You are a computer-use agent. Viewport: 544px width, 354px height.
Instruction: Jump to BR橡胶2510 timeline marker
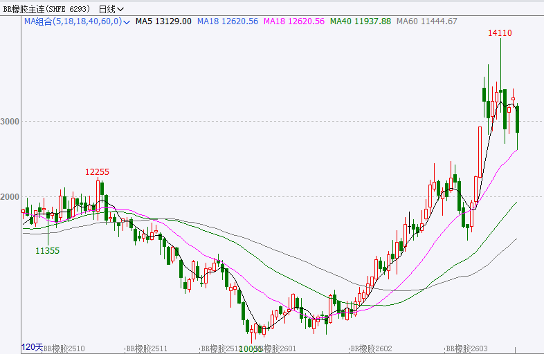pyautogui.click(x=64, y=349)
